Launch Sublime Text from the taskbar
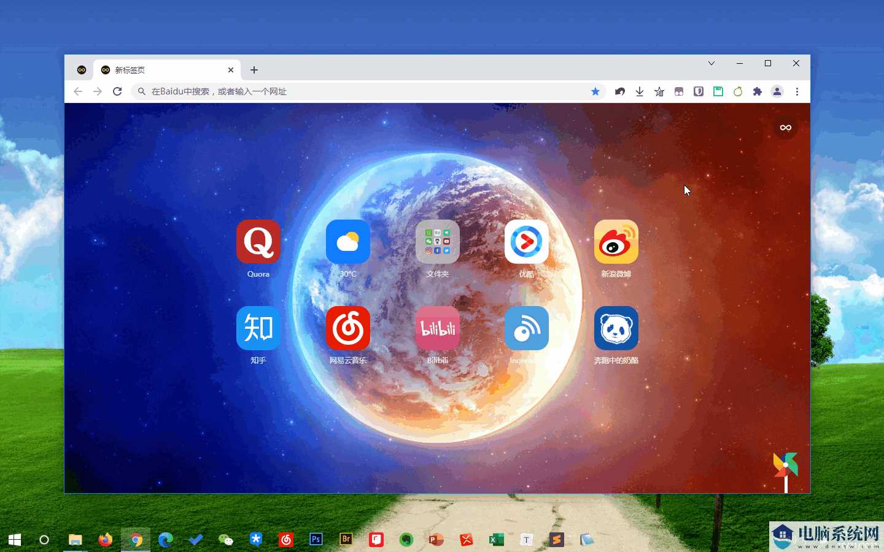The height and width of the screenshot is (552, 884). [x=557, y=540]
